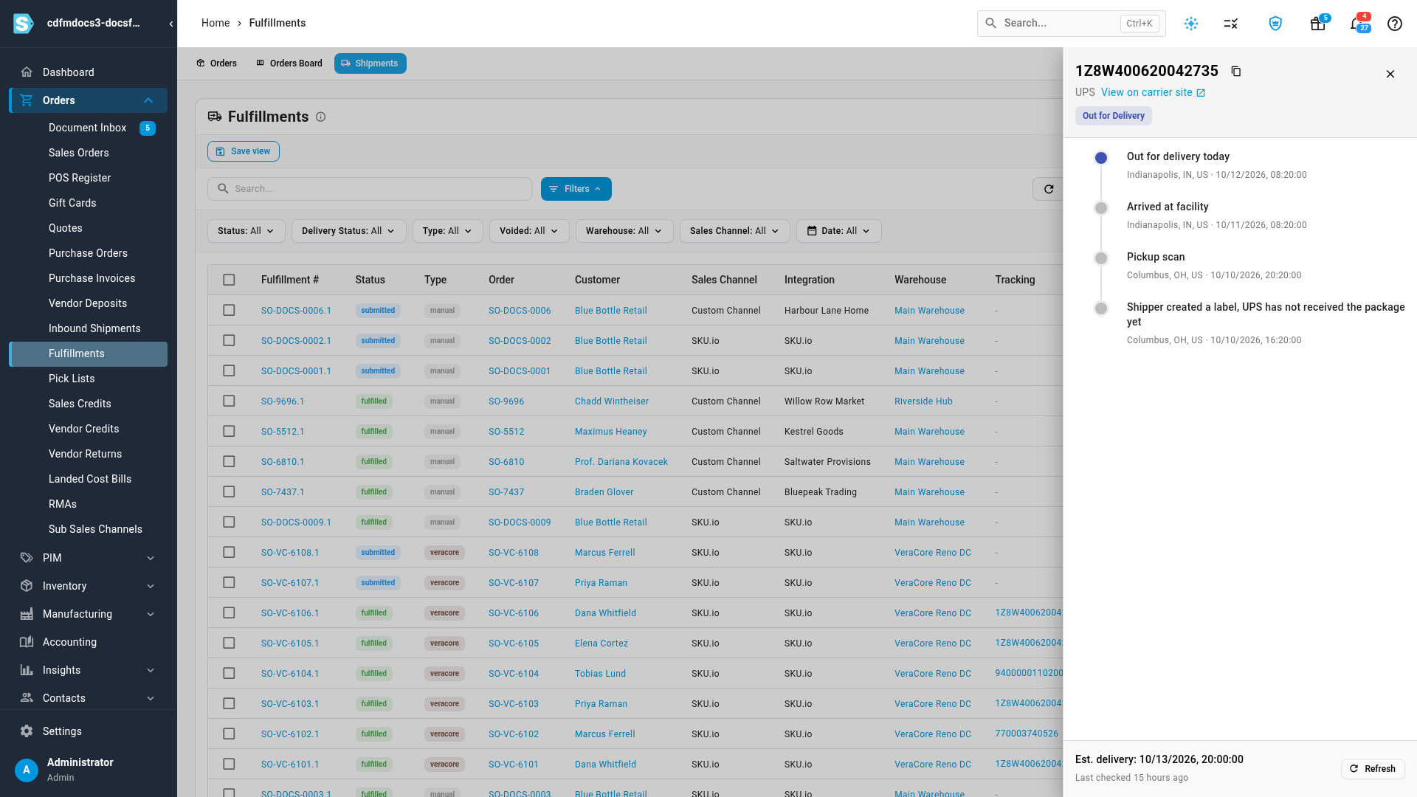This screenshot has width=1417, height=797.
Task: Open order link SO-VC-6105
Action: [513, 643]
